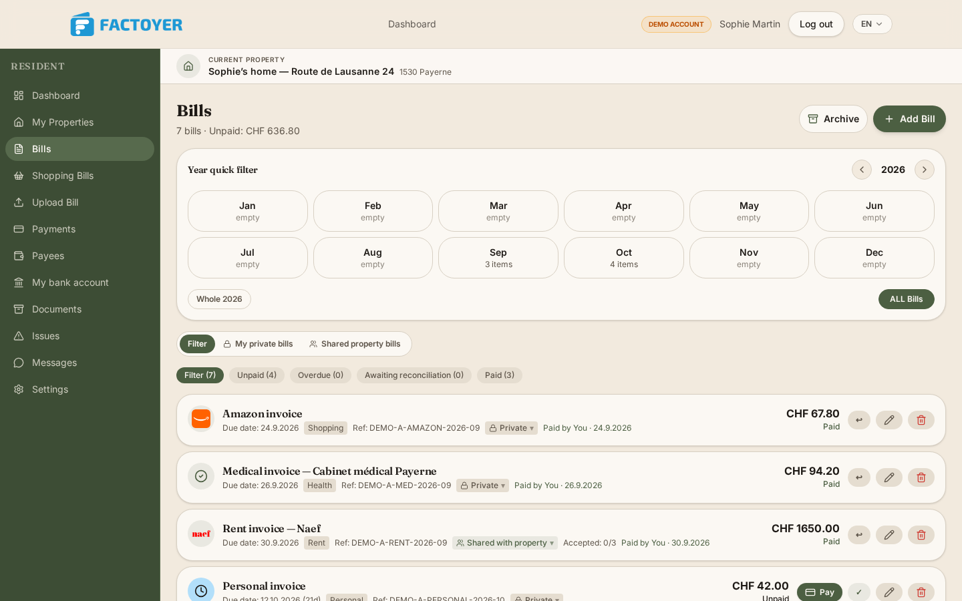
Task: Click the Naef logo thumbnail
Action: pyautogui.click(x=201, y=534)
